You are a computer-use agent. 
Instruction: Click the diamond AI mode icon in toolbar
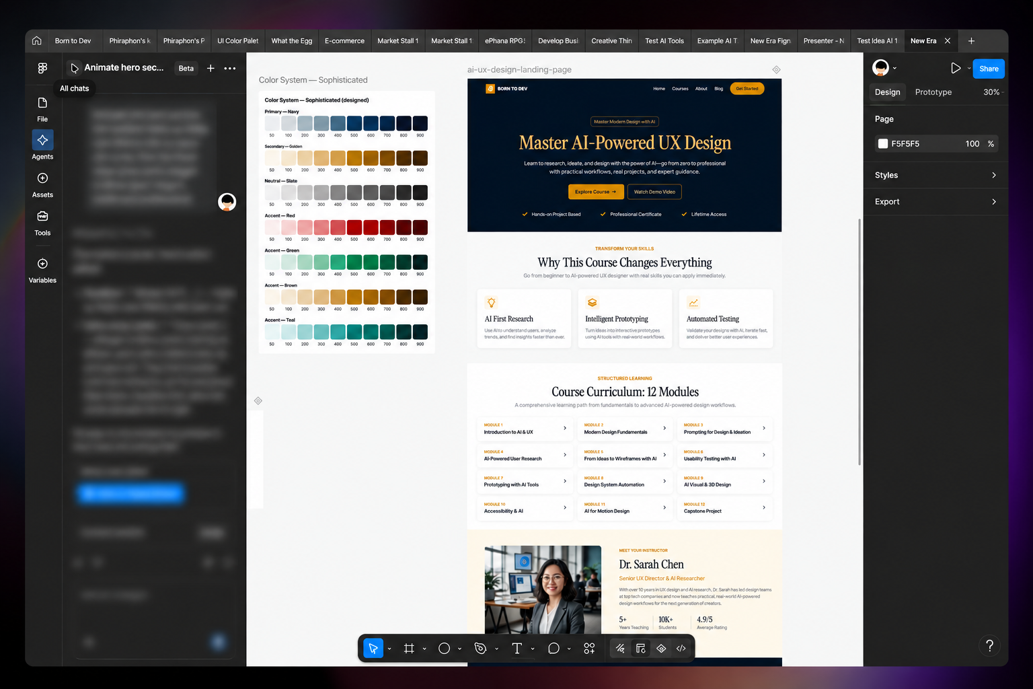[661, 648]
